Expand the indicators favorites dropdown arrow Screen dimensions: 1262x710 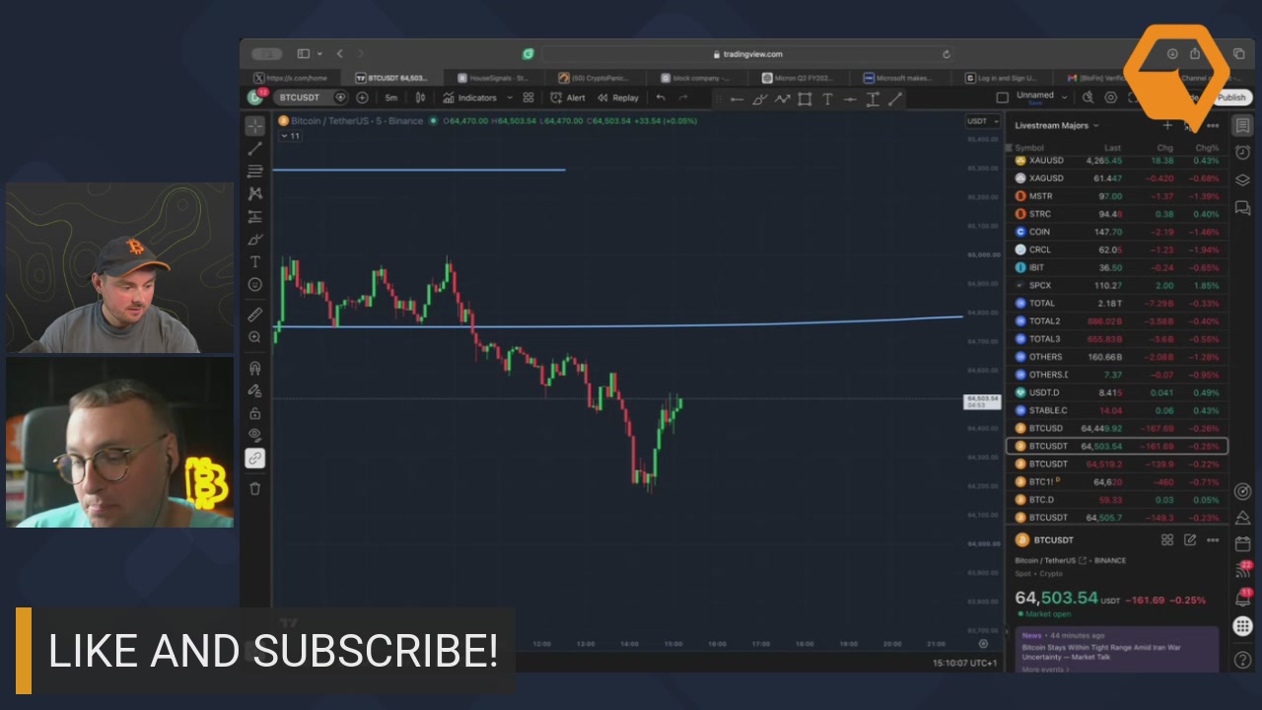[x=510, y=98]
